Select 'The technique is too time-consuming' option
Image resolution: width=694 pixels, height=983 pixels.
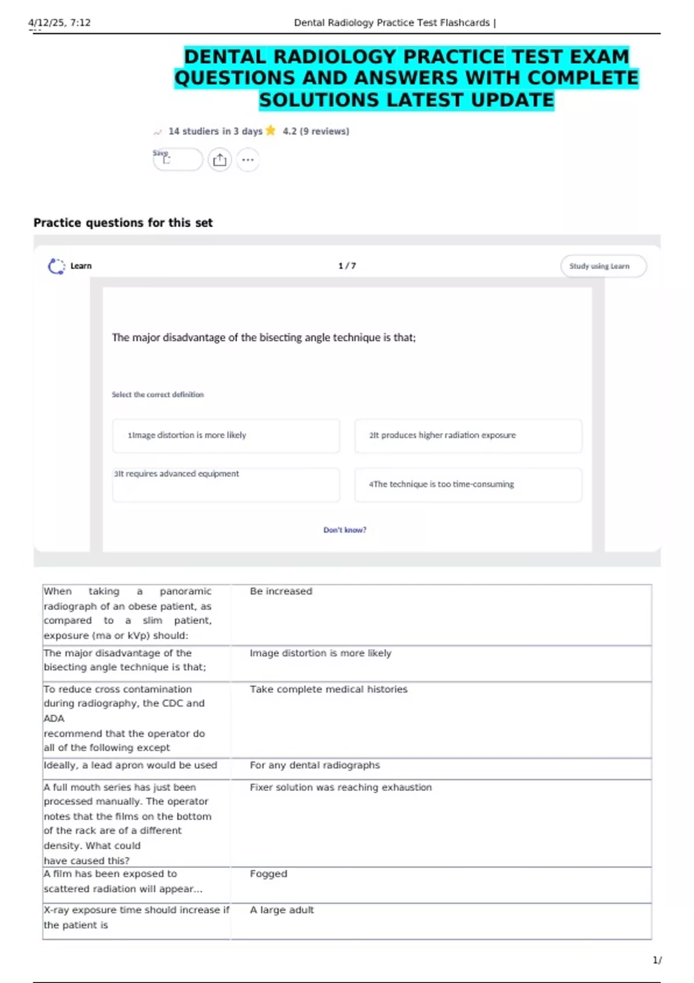(468, 484)
